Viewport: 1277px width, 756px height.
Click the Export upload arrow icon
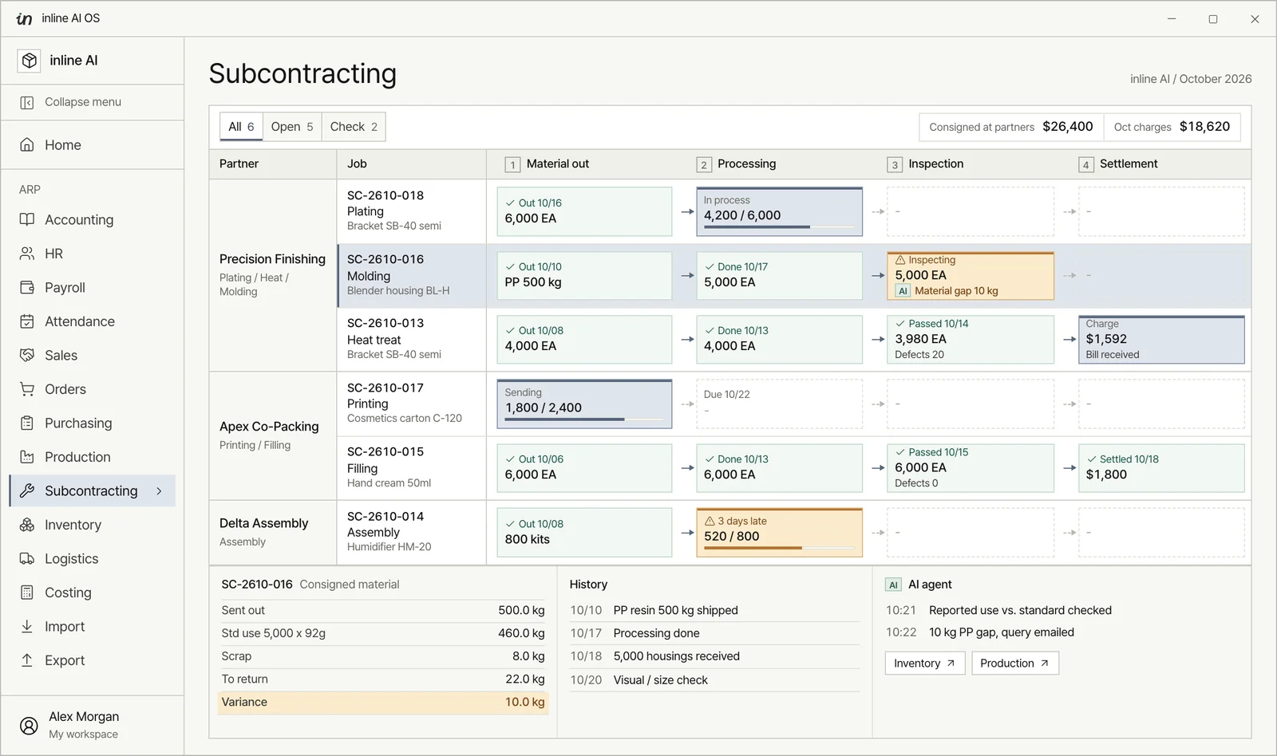point(27,660)
